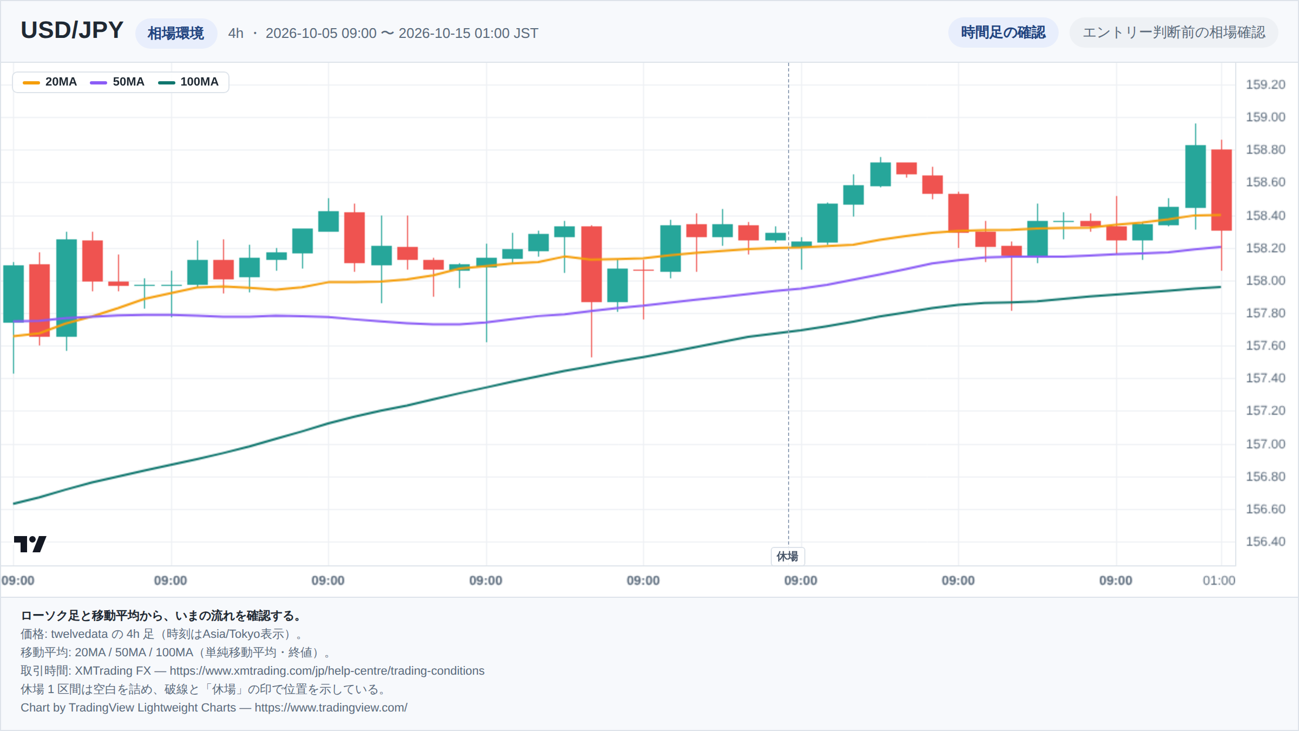Screen dimensions: 1299x731
Task: Click the USD/JPY title
Action: click(x=72, y=30)
